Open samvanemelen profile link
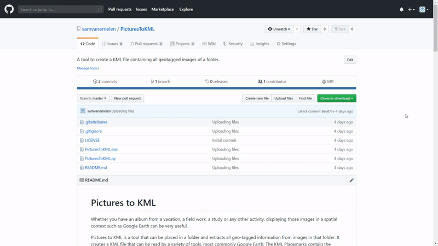This screenshot has width=438, height=246. pyautogui.click(x=99, y=29)
